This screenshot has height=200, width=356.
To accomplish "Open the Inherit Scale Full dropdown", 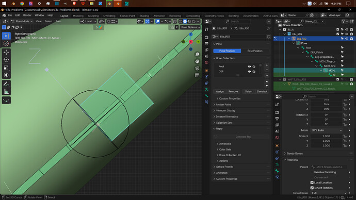I will pyautogui.click(x=329, y=193).
